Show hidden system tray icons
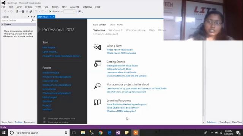This screenshot has width=243, height=136. click(x=212, y=133)
